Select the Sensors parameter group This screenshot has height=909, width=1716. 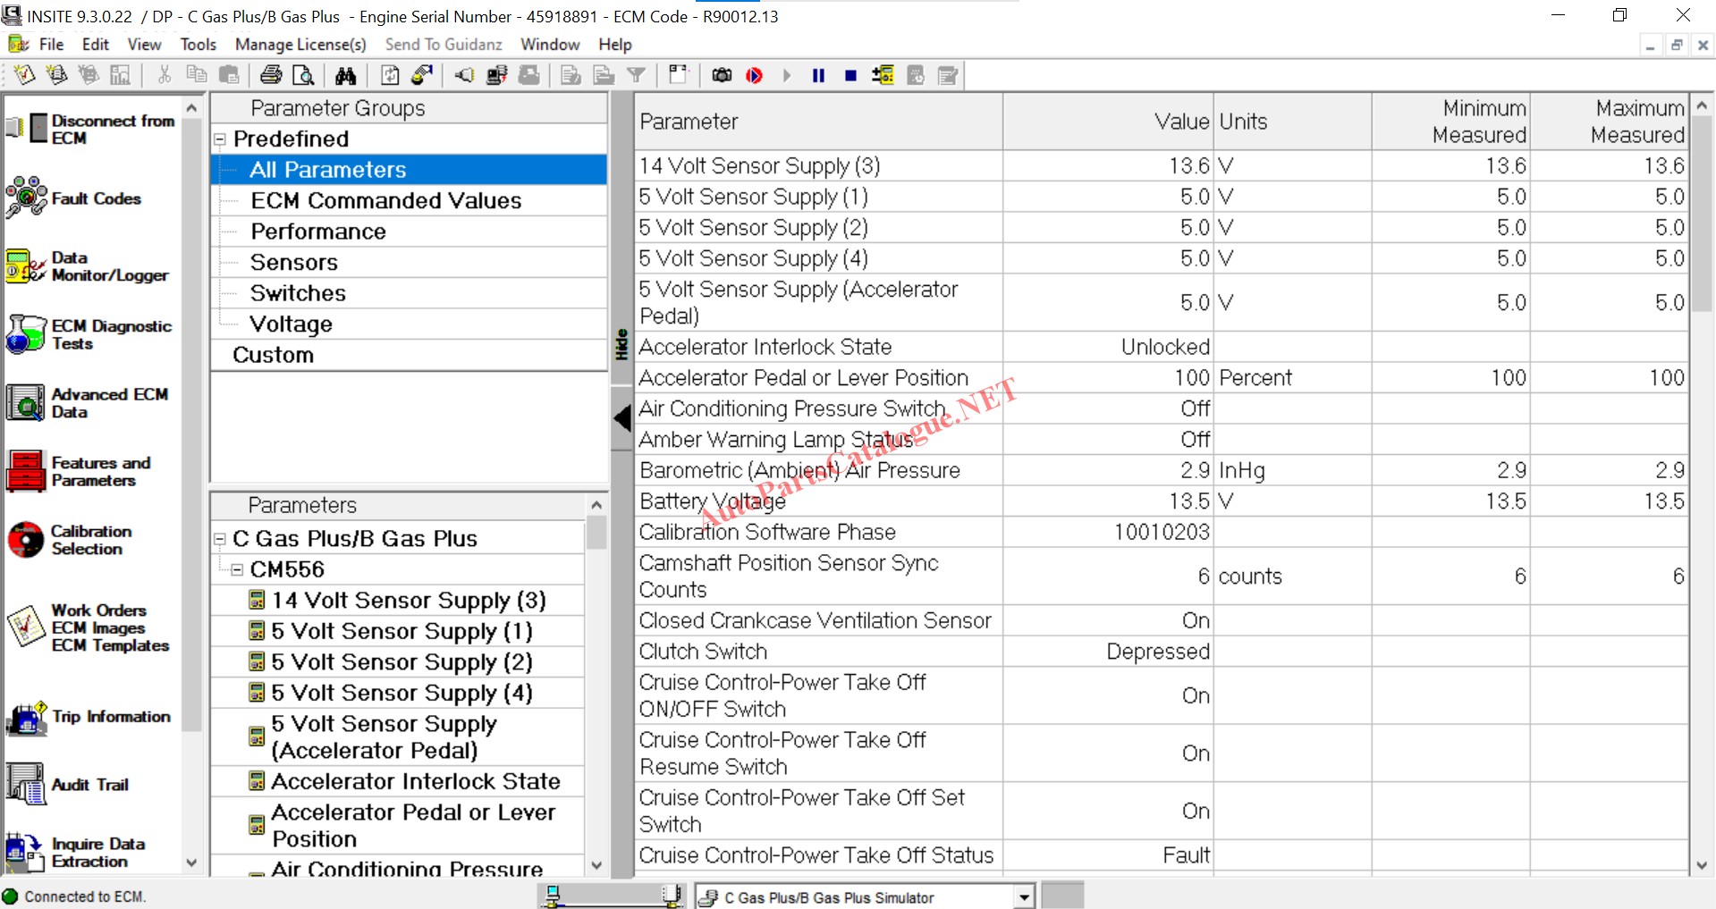point(294,263)
